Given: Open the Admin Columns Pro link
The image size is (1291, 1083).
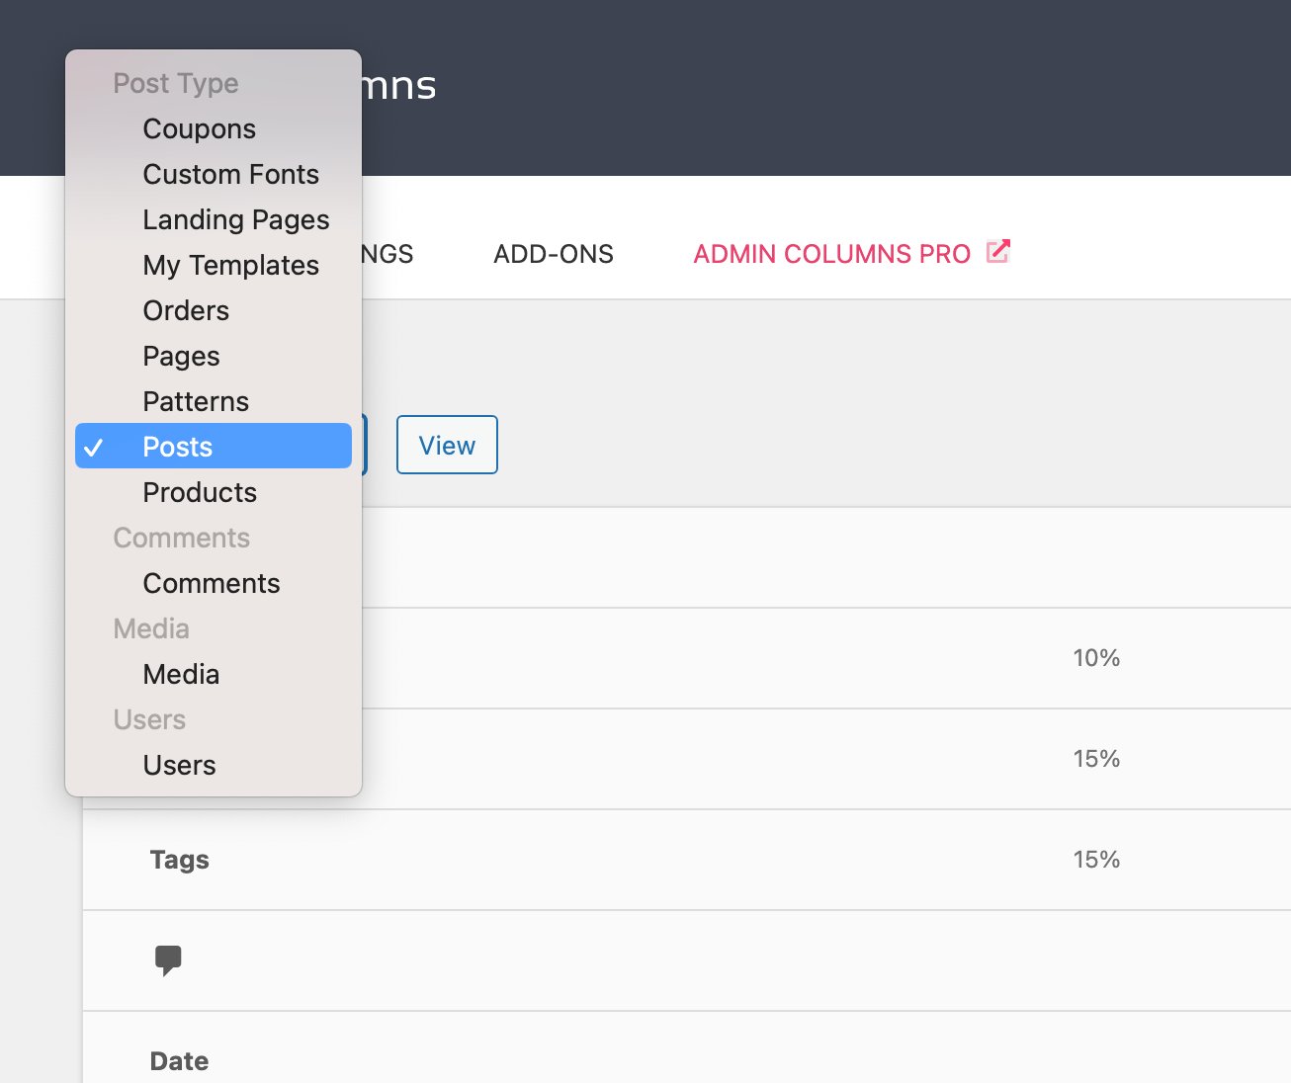Looking at the screenshot, I should (830, 254).
